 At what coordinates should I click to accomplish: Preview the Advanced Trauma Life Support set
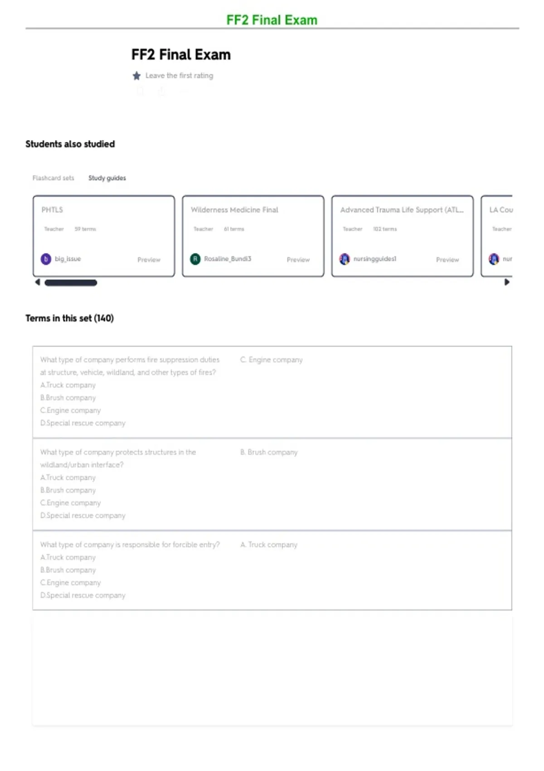[x=447, y=259]
